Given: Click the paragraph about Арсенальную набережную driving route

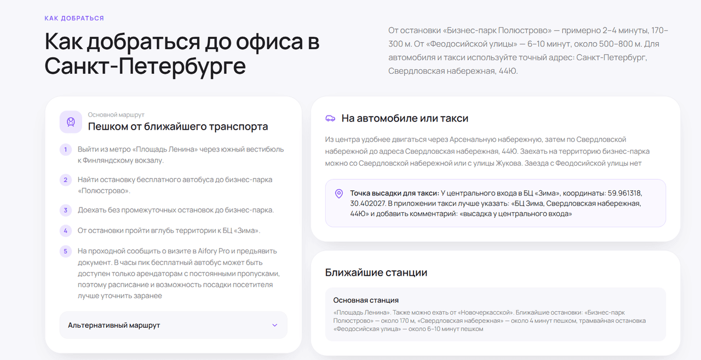Looking at the screenshot, I should point(487,151).
